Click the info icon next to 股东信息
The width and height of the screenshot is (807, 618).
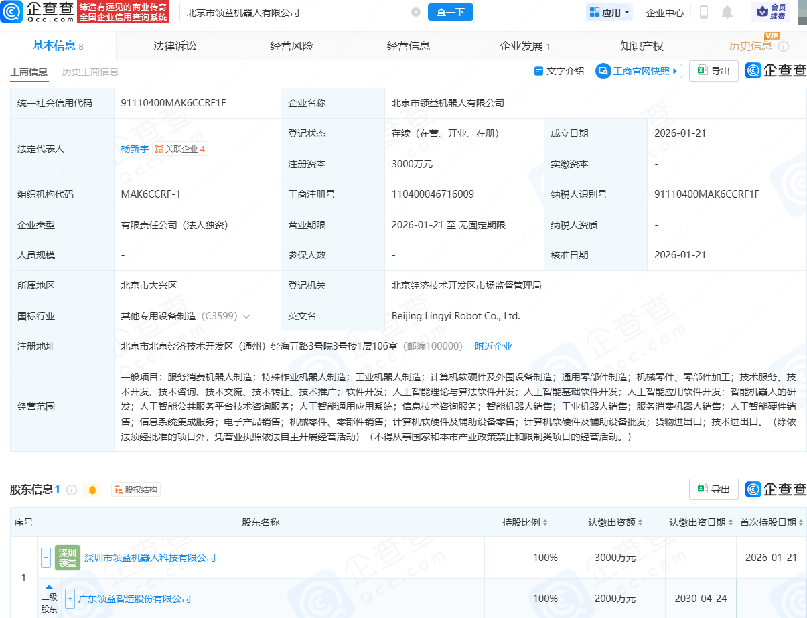coord(72,490)
